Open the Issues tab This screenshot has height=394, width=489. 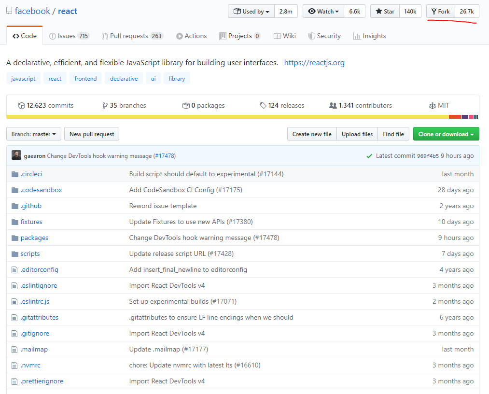69,36
